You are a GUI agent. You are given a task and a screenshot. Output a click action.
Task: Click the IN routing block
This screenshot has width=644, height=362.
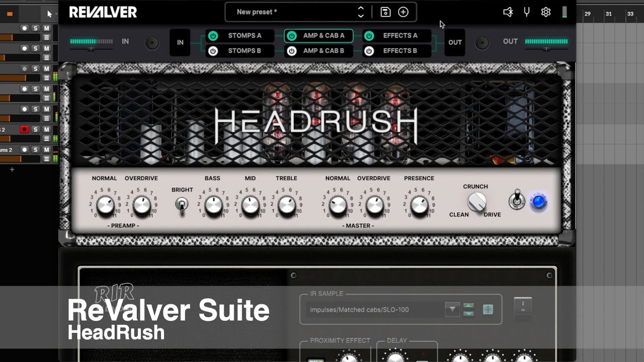pos(180,43)
